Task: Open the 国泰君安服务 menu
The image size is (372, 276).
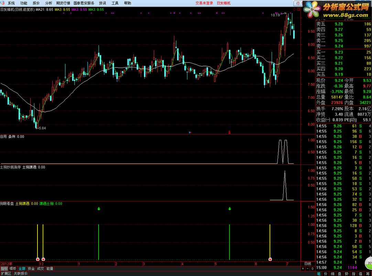Action: click(x=84, y=3)
